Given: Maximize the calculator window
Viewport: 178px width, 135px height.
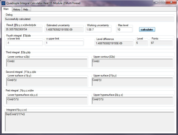Looking at the screenshot, I should (x=163, y=2).
